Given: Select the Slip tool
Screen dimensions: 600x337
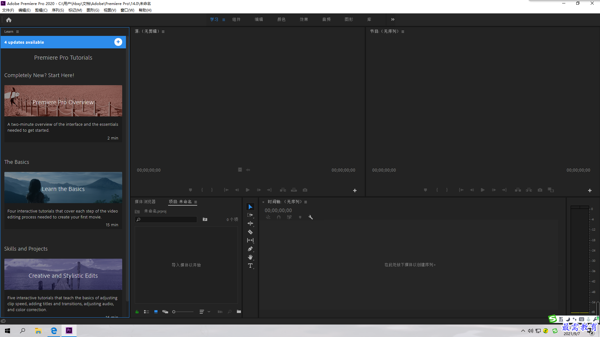Looking at the screenshot, I should tap(250, 240).
